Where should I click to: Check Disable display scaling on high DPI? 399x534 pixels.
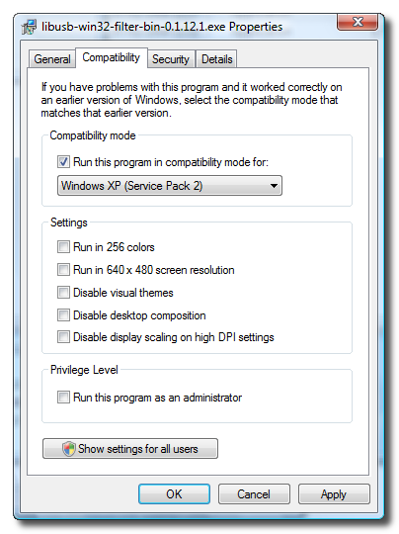(x=63, y=337)
